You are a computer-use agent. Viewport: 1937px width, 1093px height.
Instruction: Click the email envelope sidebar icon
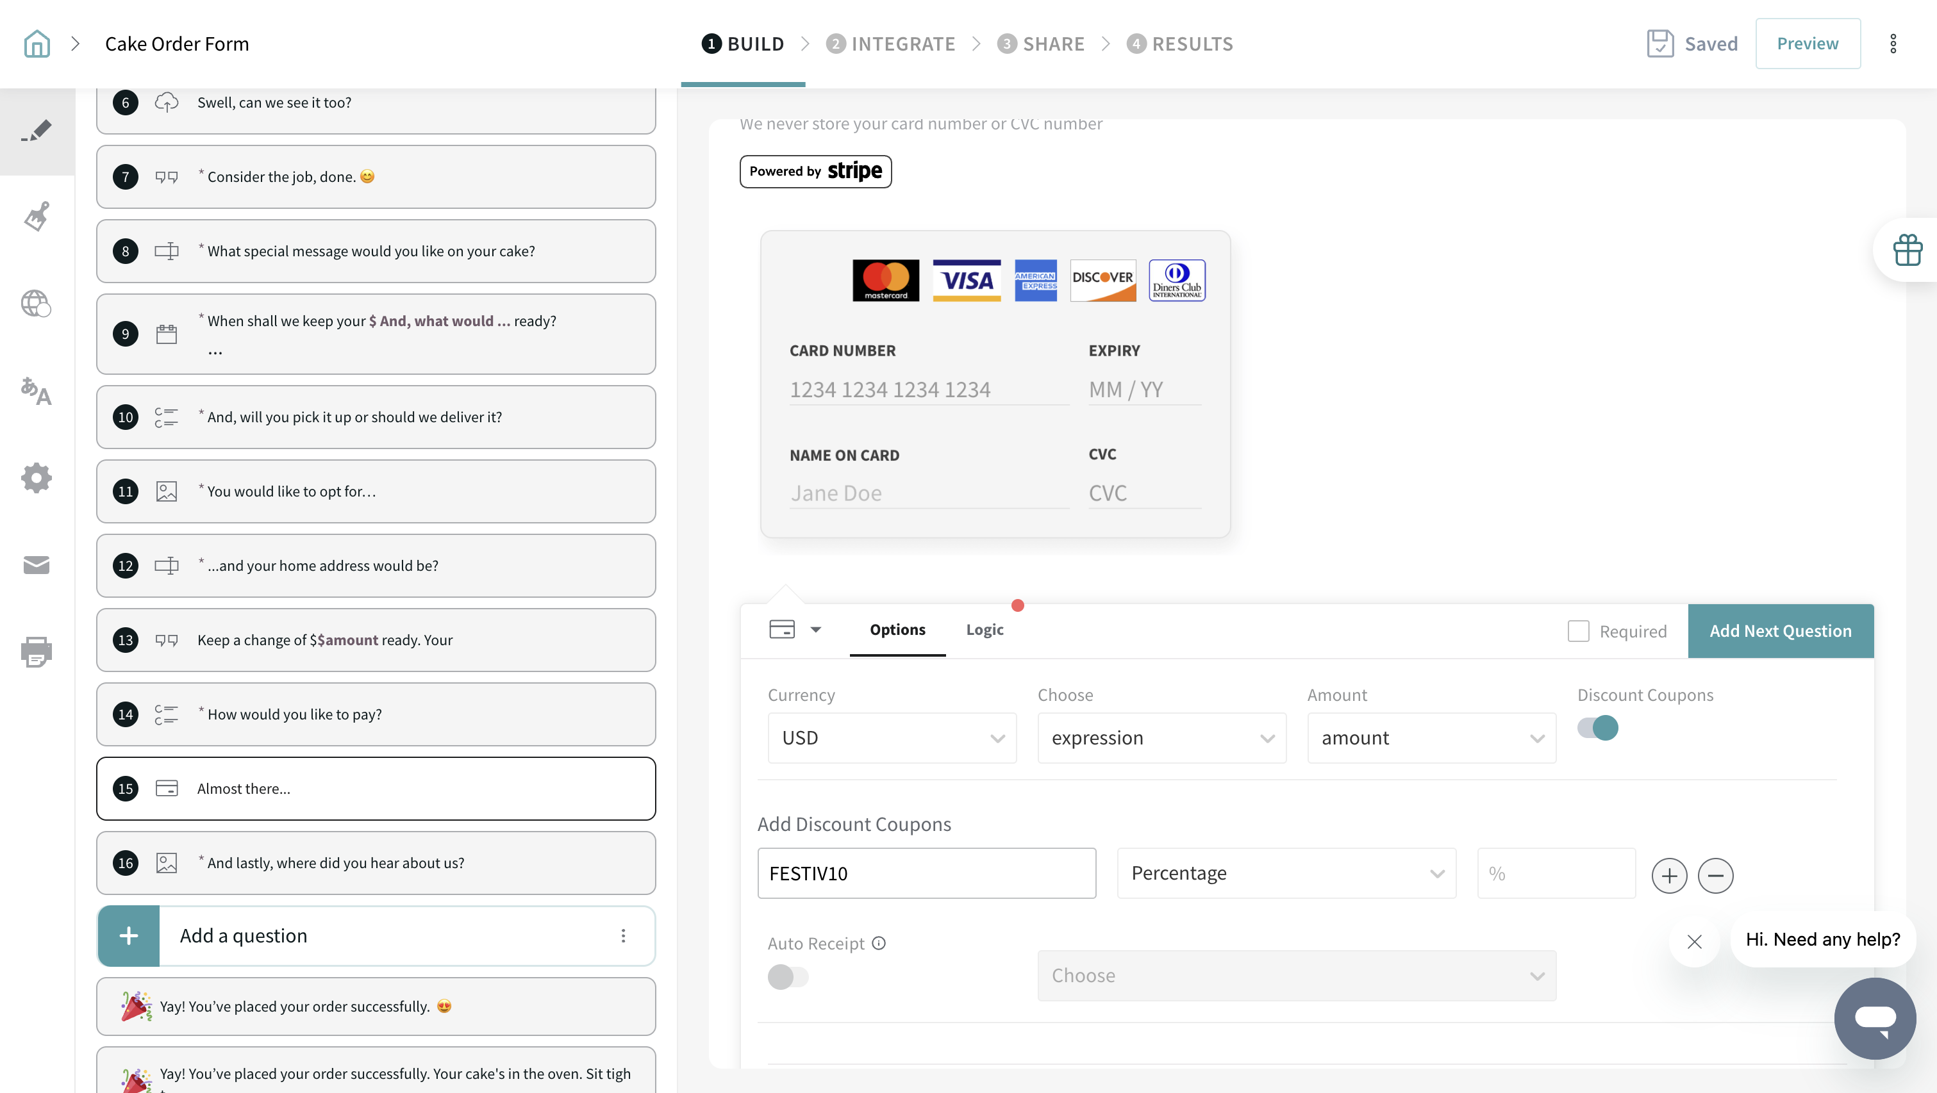click(x=36, y=565)
